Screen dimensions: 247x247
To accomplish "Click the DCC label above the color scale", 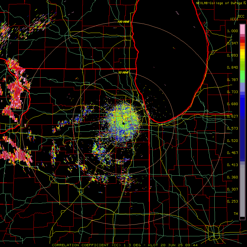I will [241, 16].
